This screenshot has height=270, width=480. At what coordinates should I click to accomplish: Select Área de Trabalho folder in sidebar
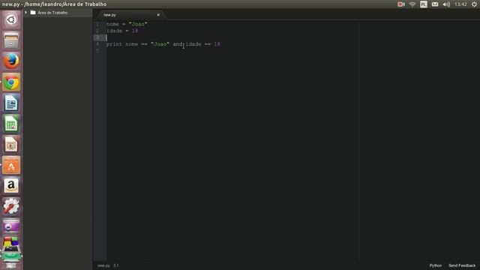click(x=52, y=13)
